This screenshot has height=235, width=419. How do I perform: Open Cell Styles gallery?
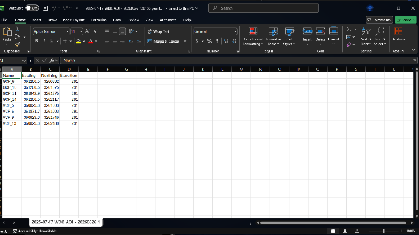tap(289, 36)
